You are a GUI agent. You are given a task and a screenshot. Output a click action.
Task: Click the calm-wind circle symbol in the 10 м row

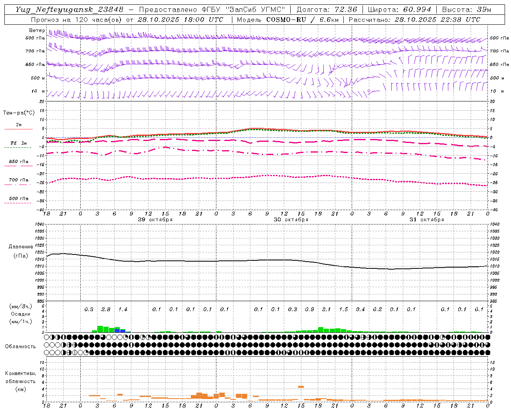pos(369,91)
